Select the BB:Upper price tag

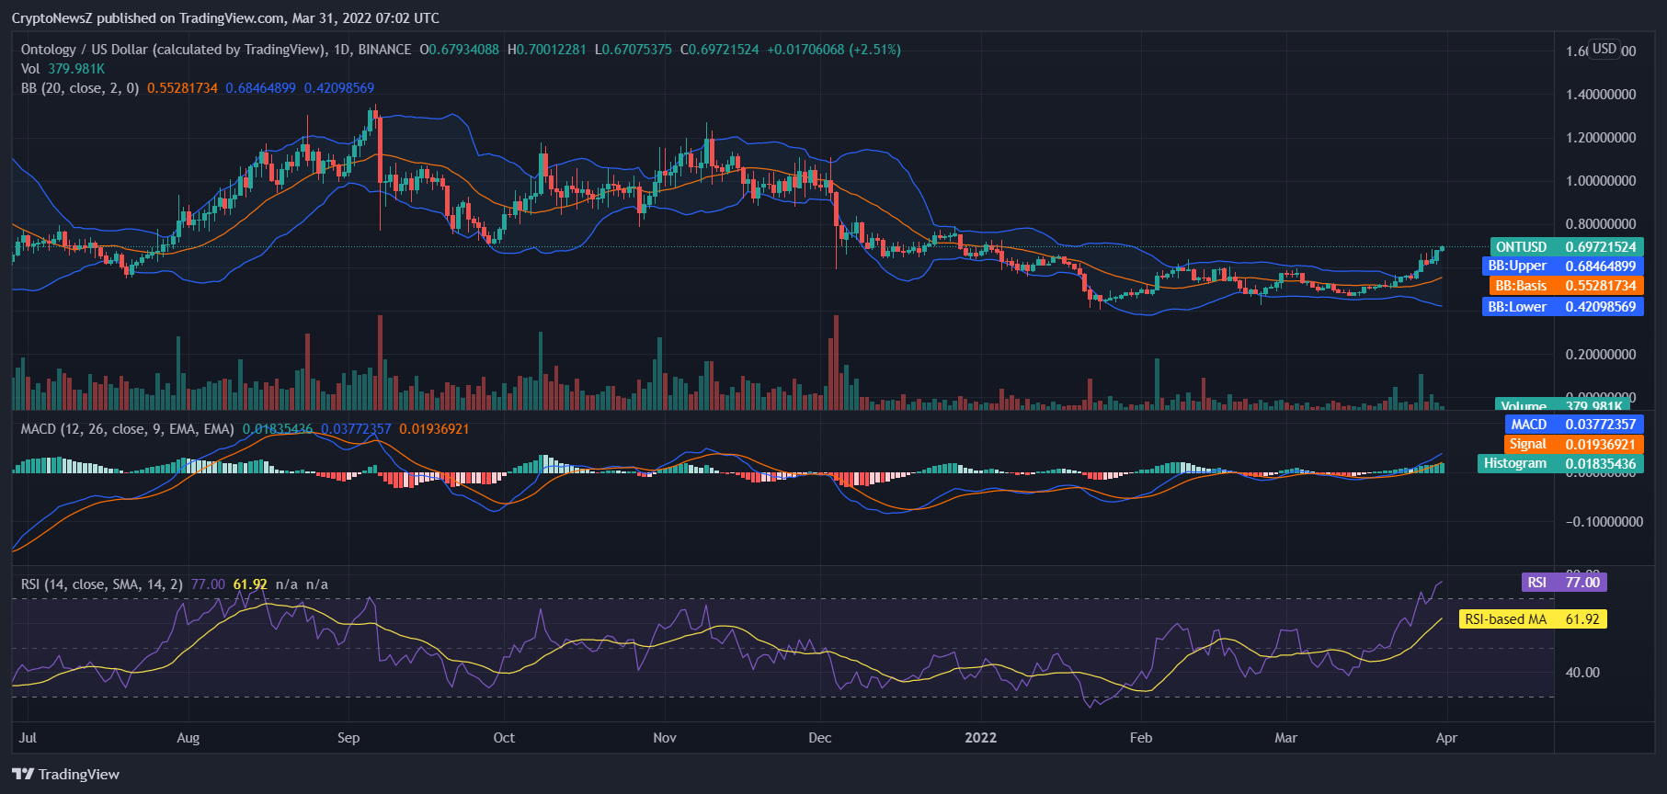point(1562,266)
